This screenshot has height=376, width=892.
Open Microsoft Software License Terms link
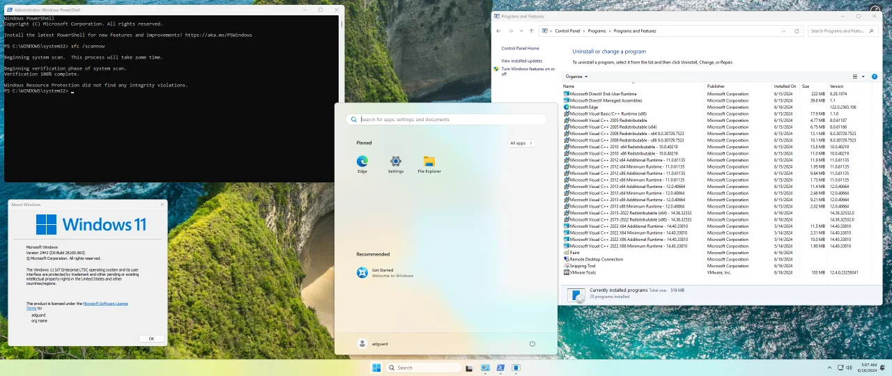105,304
